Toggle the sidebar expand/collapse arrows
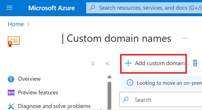 pos(93,64)
